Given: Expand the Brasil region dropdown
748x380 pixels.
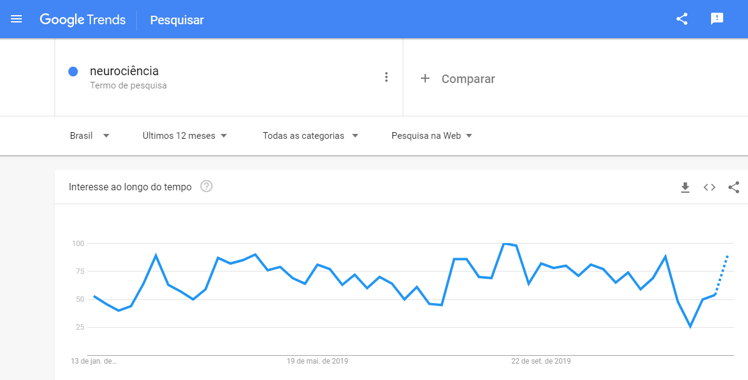Looking at the screenshot, I should [90, 136].
